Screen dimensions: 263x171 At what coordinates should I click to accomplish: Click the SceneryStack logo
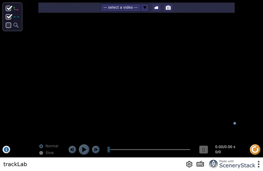tap(232, 164)
